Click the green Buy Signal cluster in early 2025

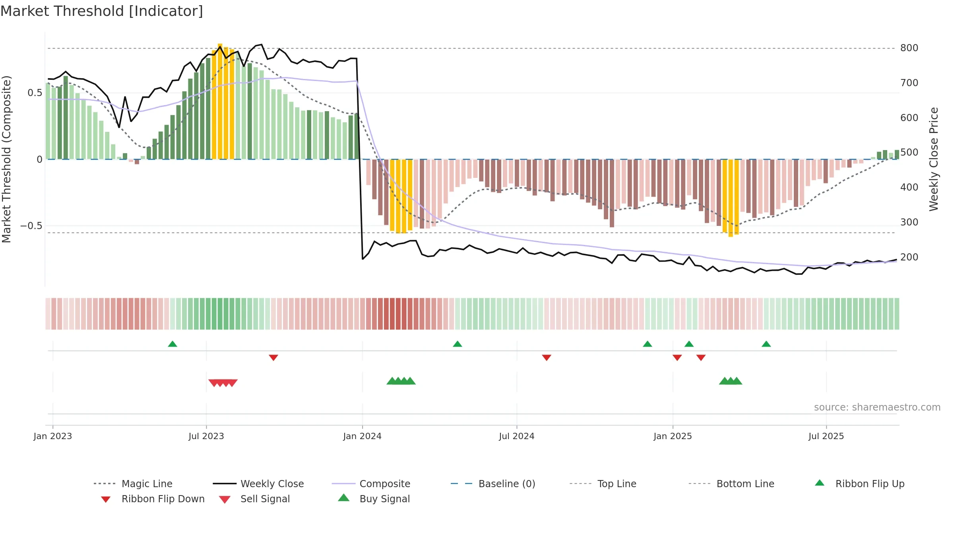pyautogui.click(x=731, y=381)
